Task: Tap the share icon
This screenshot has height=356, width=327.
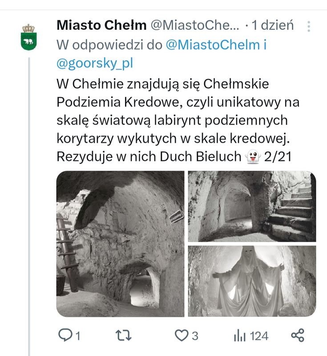Action: click(x=297, y=336)
